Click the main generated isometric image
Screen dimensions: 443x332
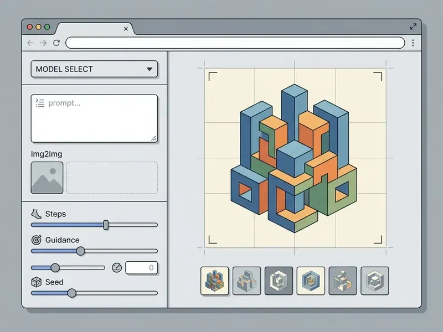point(295,158)
